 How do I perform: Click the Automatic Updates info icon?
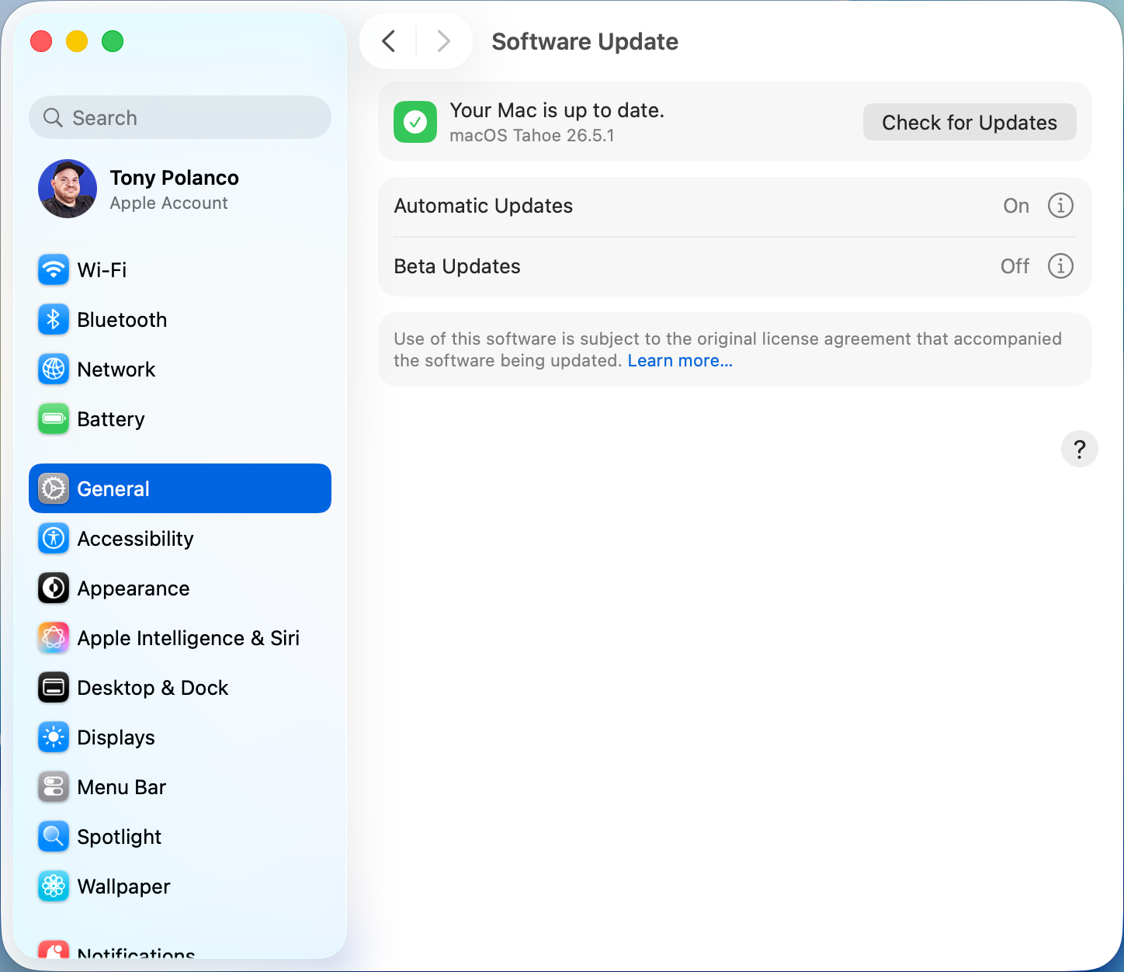1060,206
